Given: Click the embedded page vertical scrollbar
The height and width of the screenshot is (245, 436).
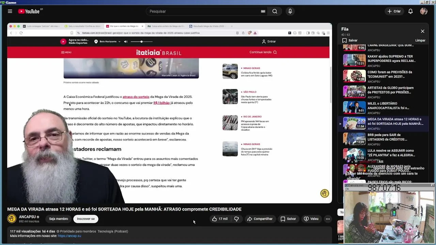Looking at the screenshot, I should (330, 85).
